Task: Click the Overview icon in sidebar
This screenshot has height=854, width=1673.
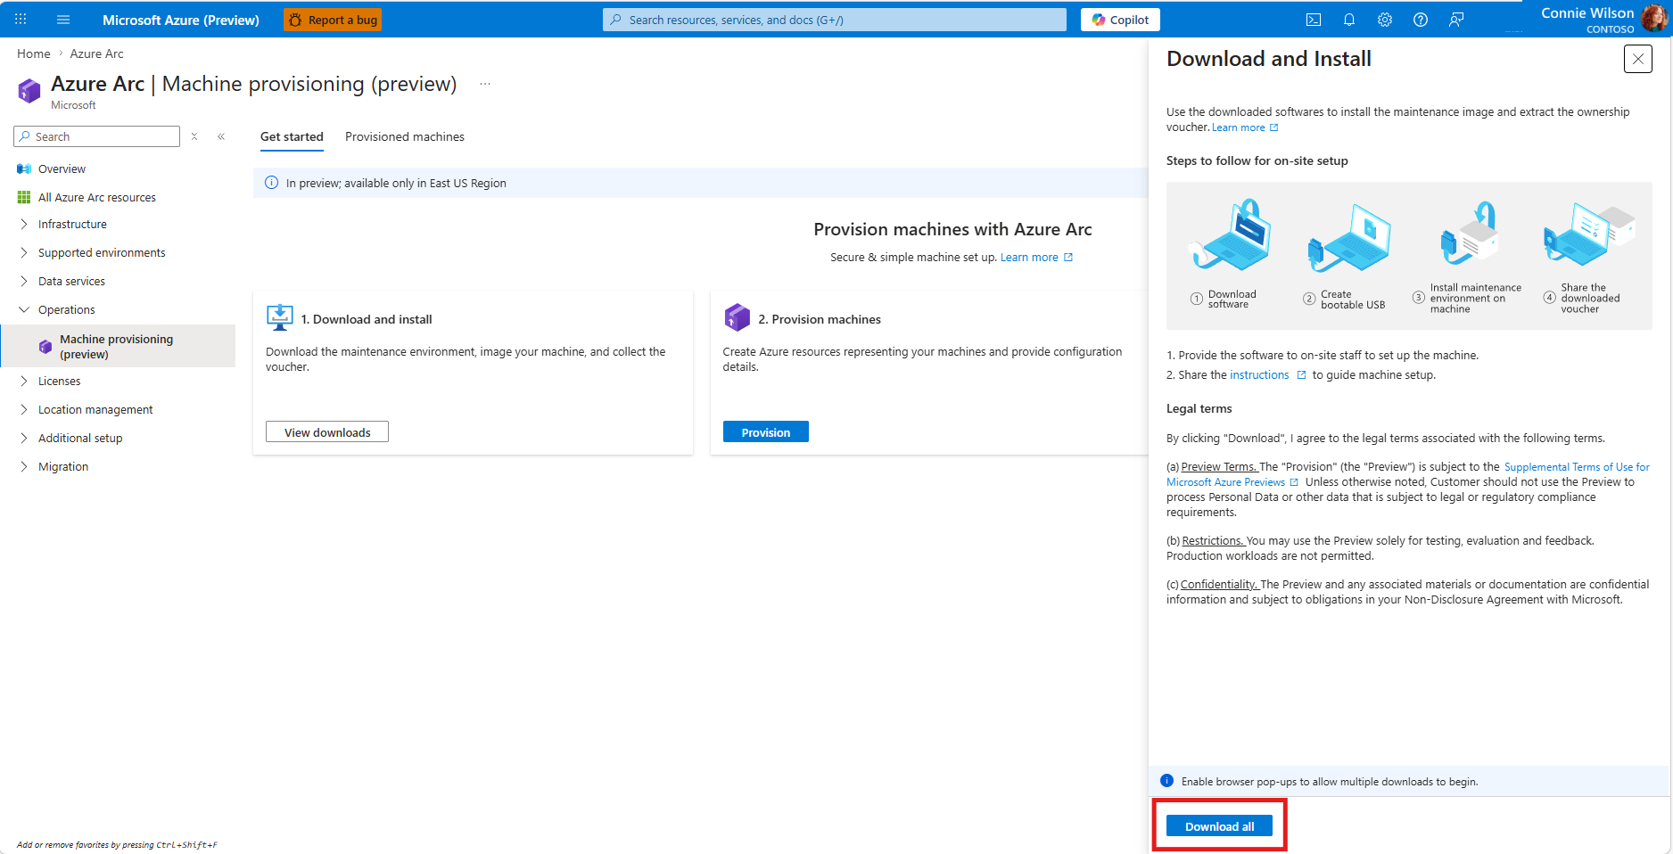Action: [24, 168]
